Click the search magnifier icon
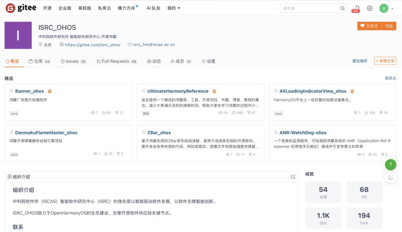Screen dimensions: 402x232 point(342,8)
